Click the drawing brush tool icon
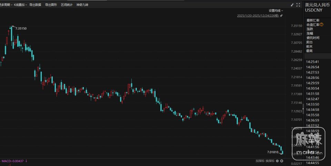The height and width of the screenshot is (166, 331). [292, 5]
